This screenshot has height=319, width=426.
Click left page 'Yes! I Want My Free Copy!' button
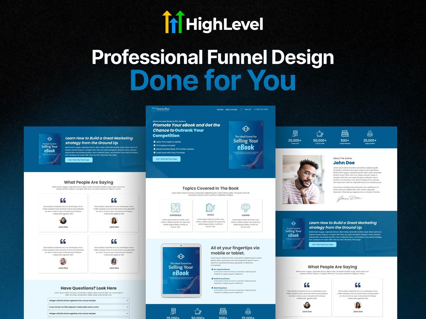(79, 160)
